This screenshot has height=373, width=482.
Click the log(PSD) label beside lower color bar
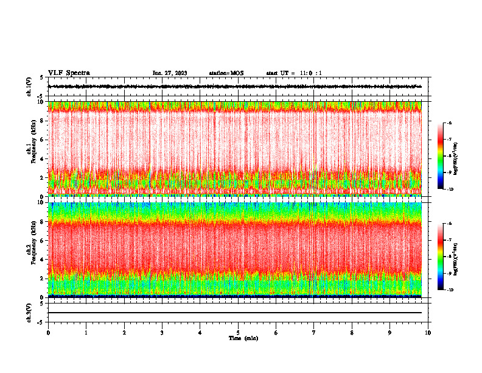point(456,259)
